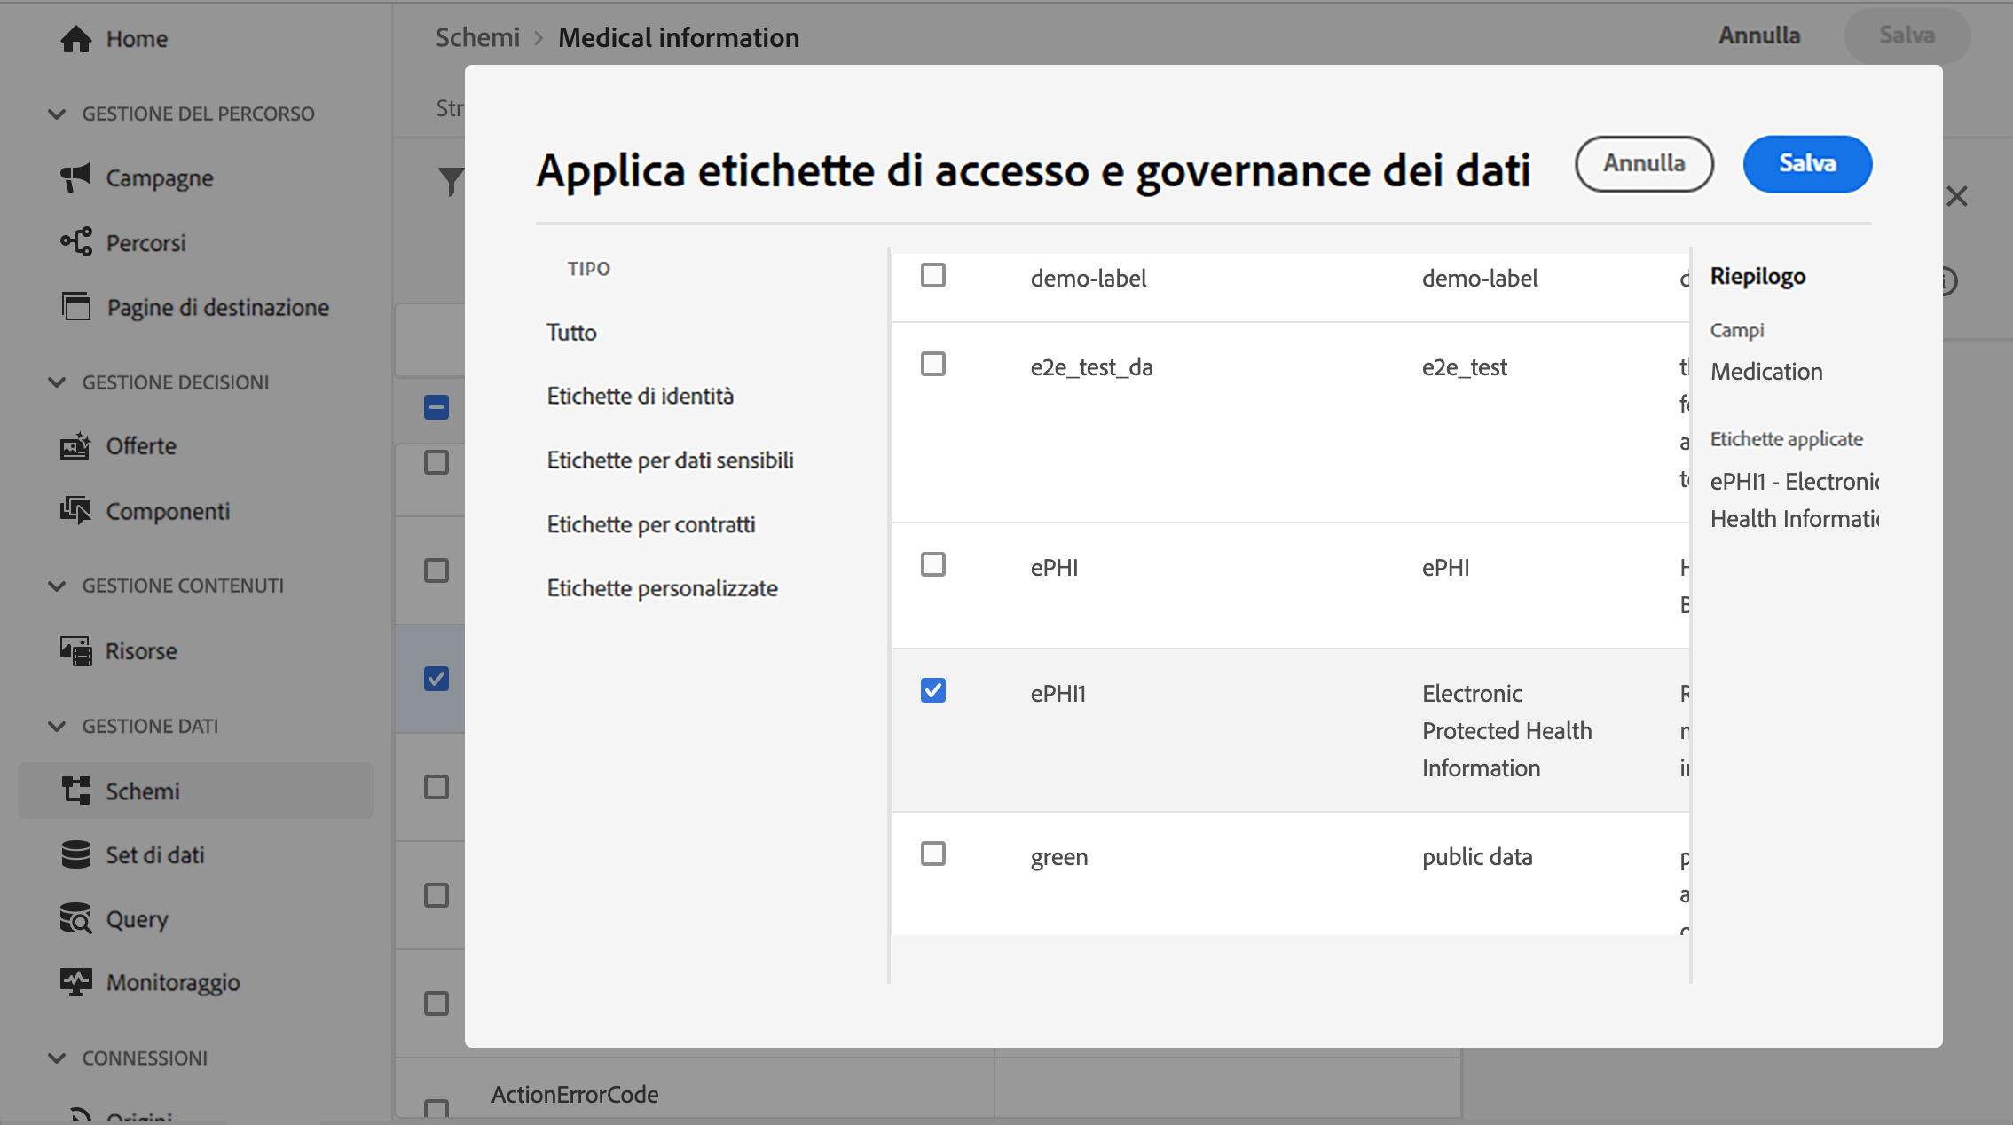Collapse the GESTIONE DATI section
2013x1125 pixels.
pyautogui.click(x=57, y=726)
